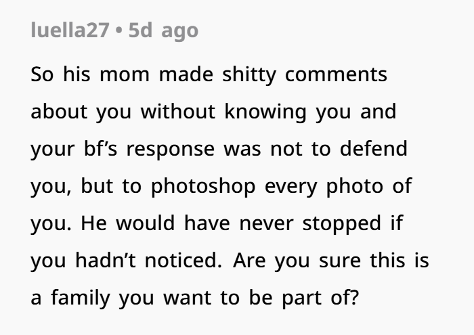Click the line starting "your bf's response"
This screenshot has height=335, width=474.
coord(219,148)
